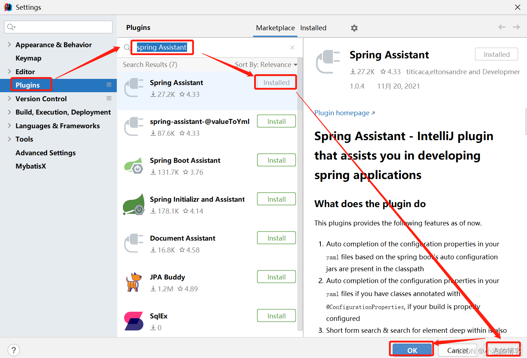Click Spring Boot Assistant leaf icon
Viewport: 527px width, 358px height.
(x=134, y=166)
